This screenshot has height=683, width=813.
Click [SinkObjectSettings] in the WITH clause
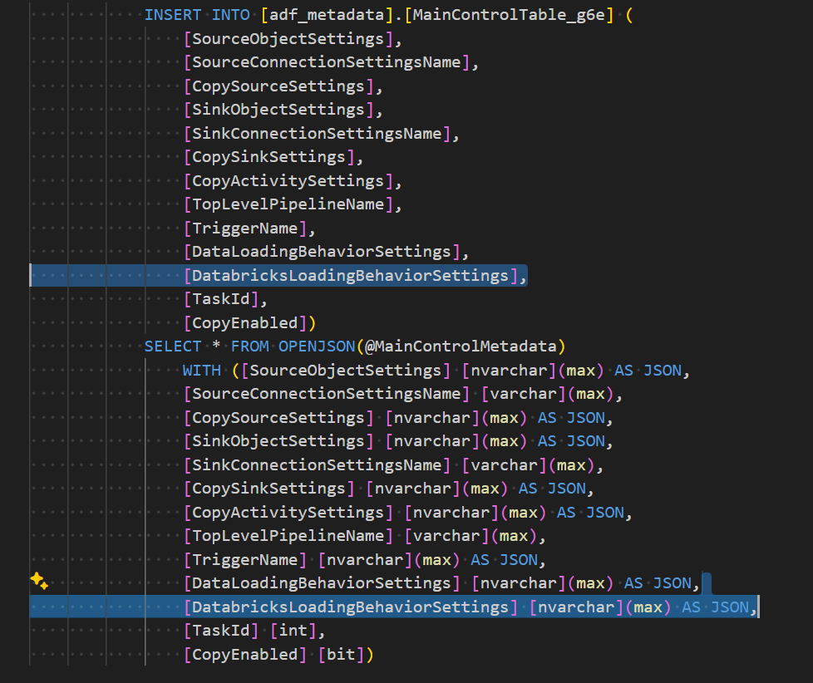[x=279, y=441]
